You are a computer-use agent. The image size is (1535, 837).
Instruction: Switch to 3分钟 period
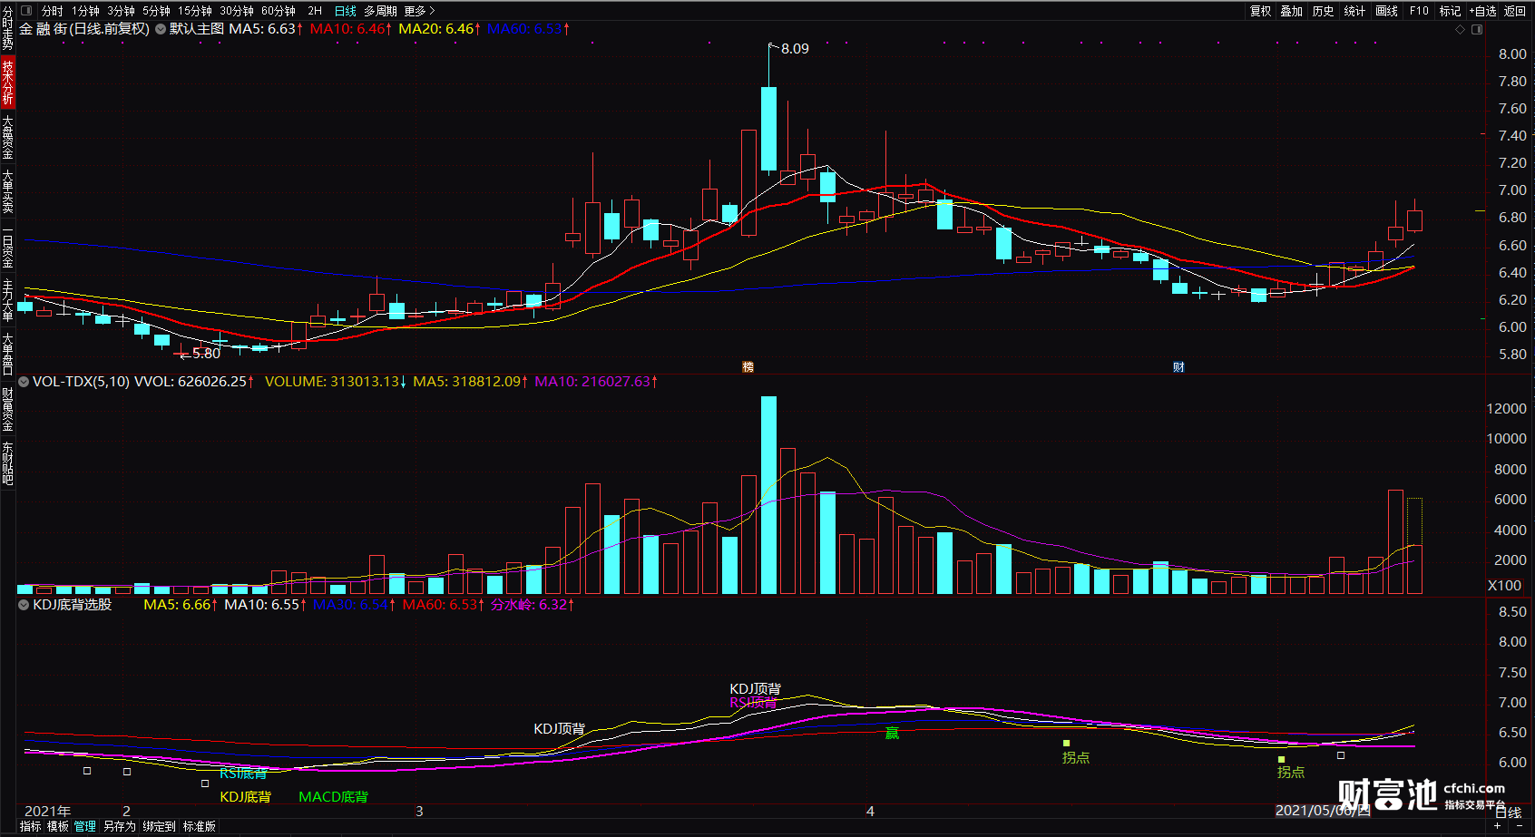pyautogui.click(x=122, y=11)
